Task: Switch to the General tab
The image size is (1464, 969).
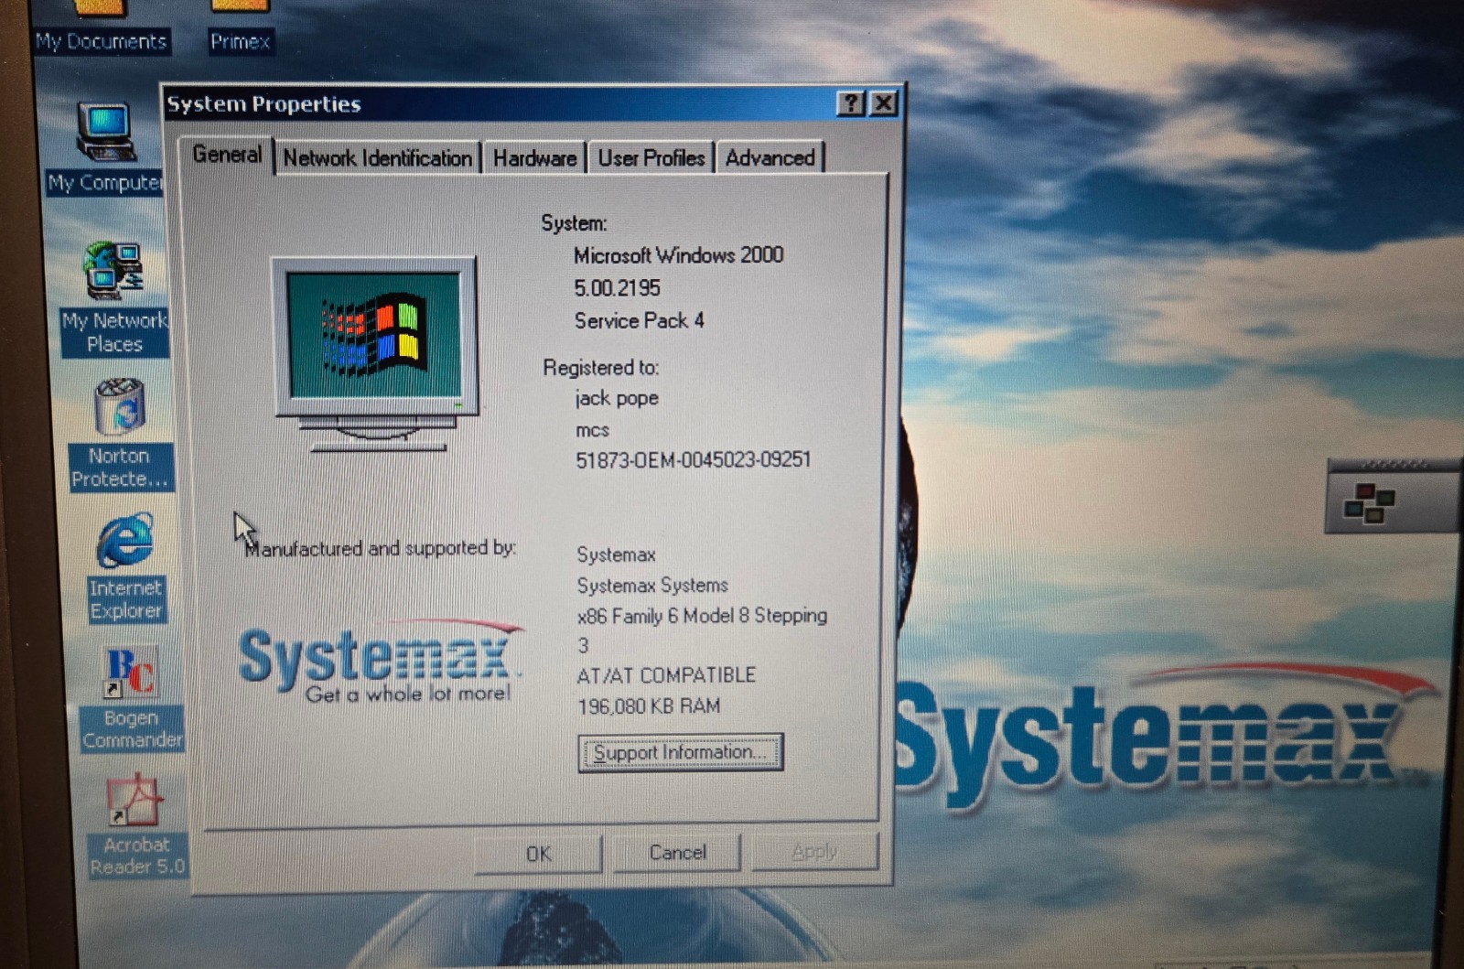Action: click(227, 155)
